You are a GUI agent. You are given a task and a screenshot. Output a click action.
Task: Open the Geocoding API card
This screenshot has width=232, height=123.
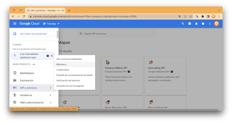165,76
